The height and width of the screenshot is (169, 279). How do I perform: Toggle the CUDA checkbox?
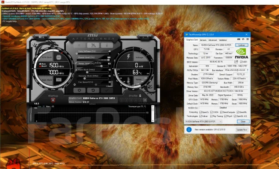211,112
